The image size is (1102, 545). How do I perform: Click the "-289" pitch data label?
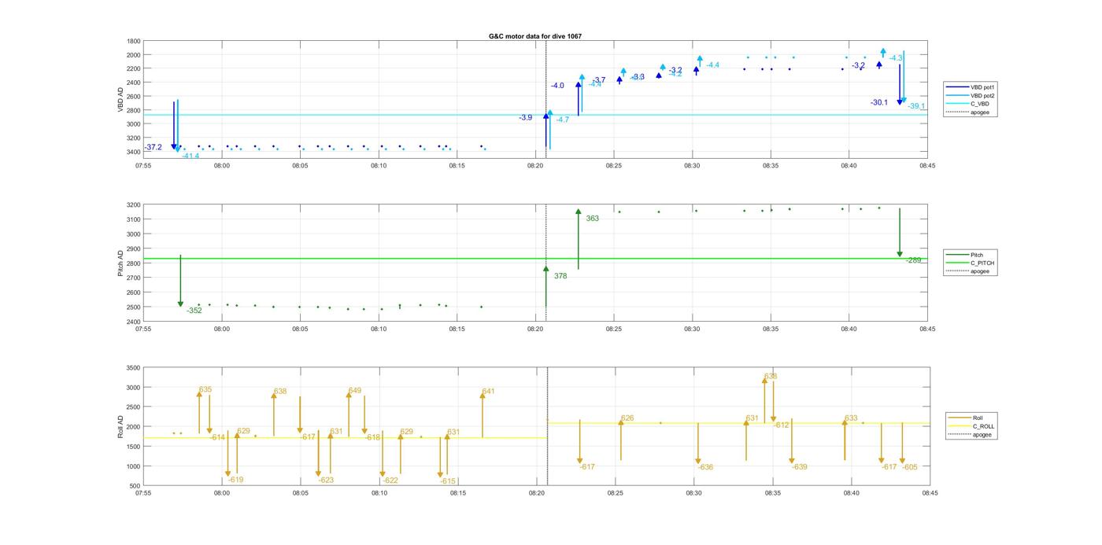[914, 260]
